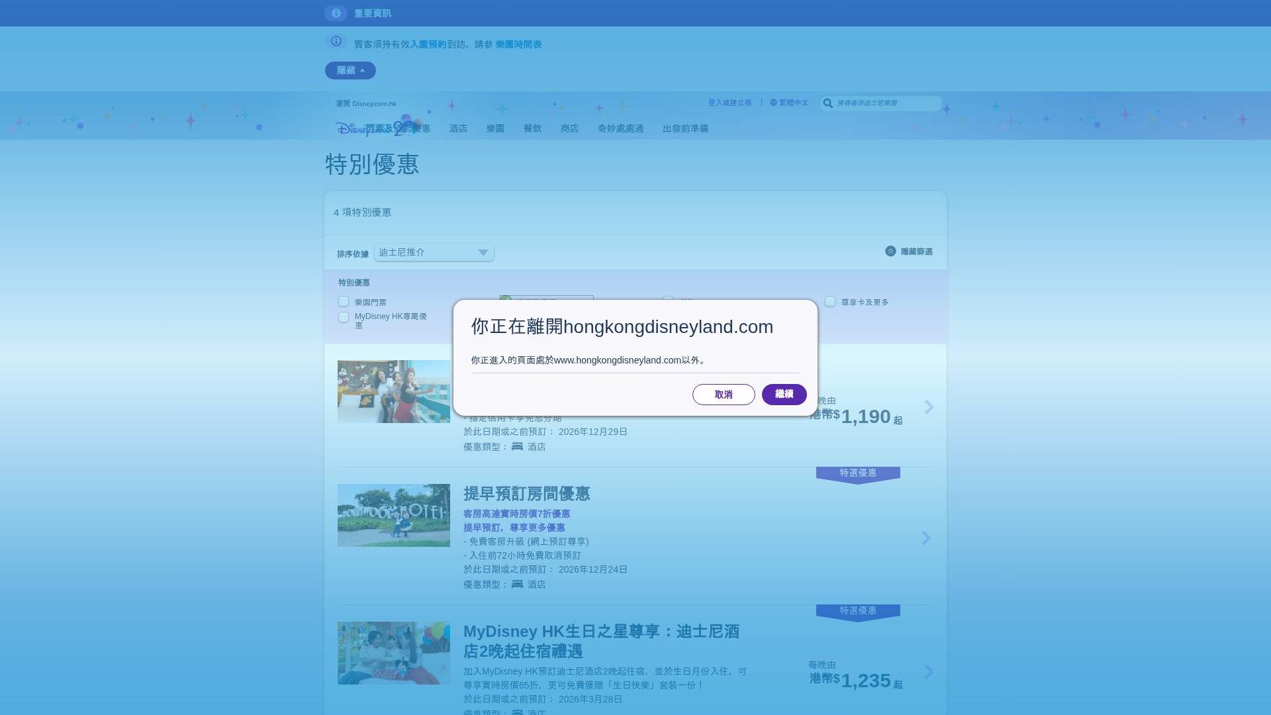Screen dimensions: 1271x715
Task: Click 取消 to cancel leaving the site
Action: click(x=724, y=395)
